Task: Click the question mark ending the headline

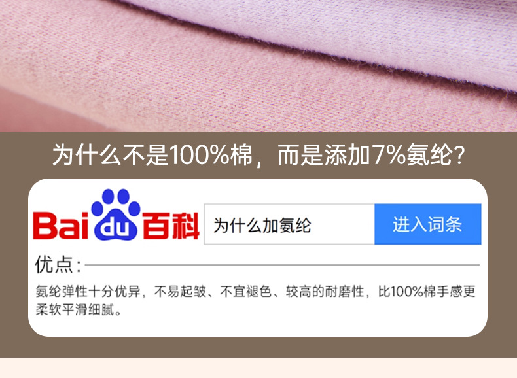Action: (459, 155)
